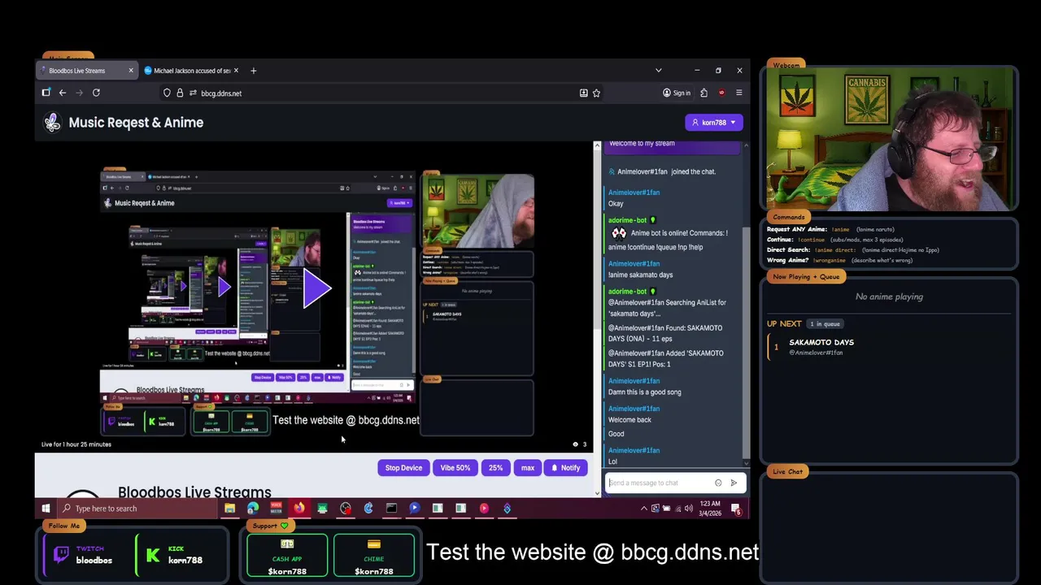Show hidden tray icons chevron
This screenshot has width=1041, height=585.
(x=644, y=509)
